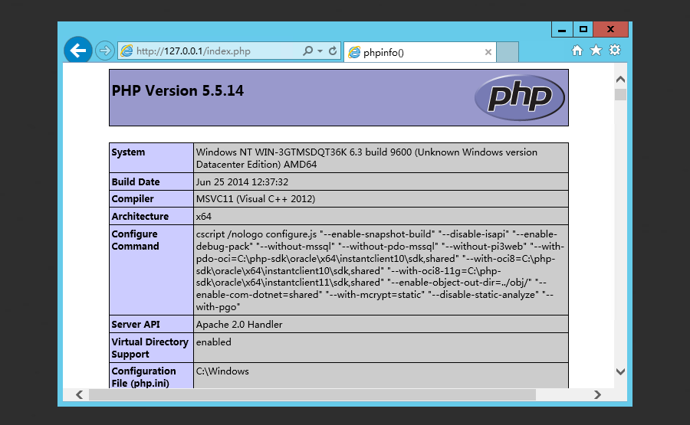This screenshot has width=690, height=425.
Task: Click the "Virtual Directory Support" label
Action: coord(149,348)
